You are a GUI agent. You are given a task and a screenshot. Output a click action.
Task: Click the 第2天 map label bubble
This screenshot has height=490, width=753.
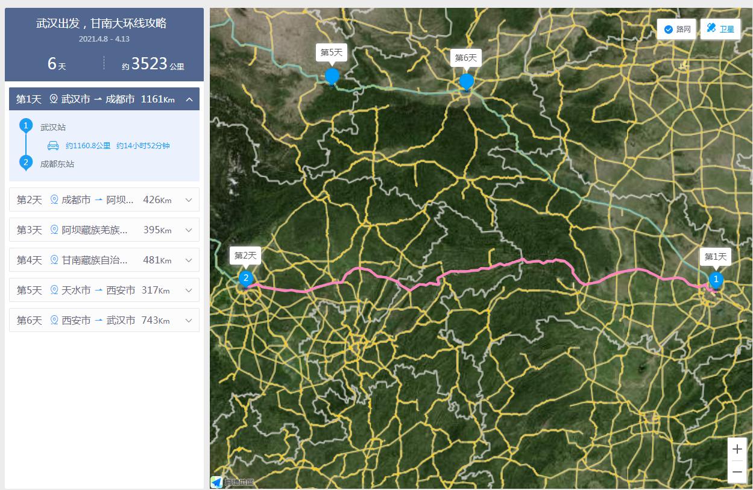(245, 256)
